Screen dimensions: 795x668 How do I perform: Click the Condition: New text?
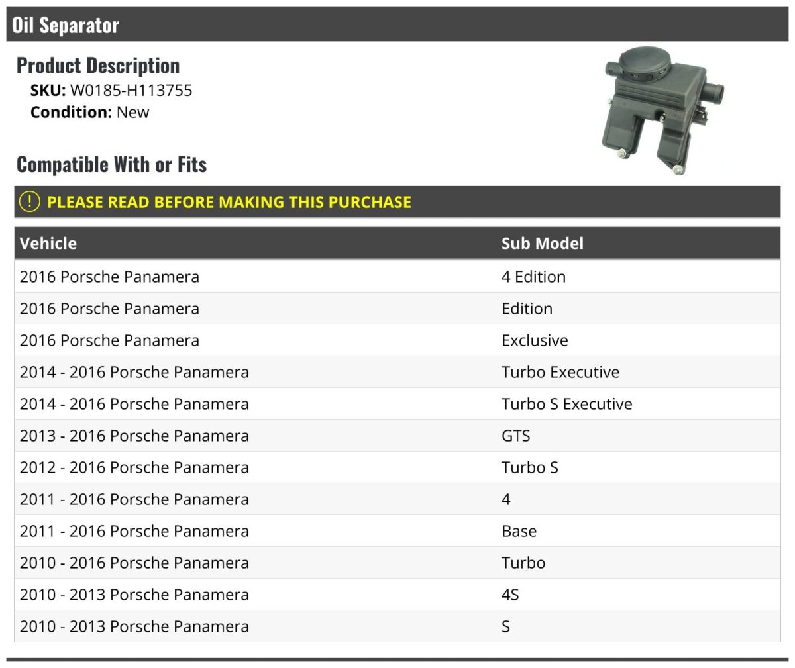[x=89, y=112]
